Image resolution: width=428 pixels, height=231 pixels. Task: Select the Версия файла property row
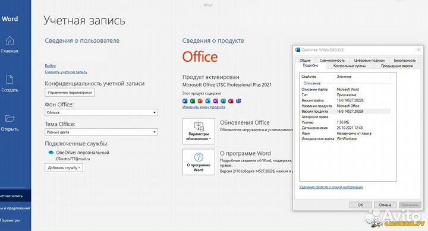point(345,100)
